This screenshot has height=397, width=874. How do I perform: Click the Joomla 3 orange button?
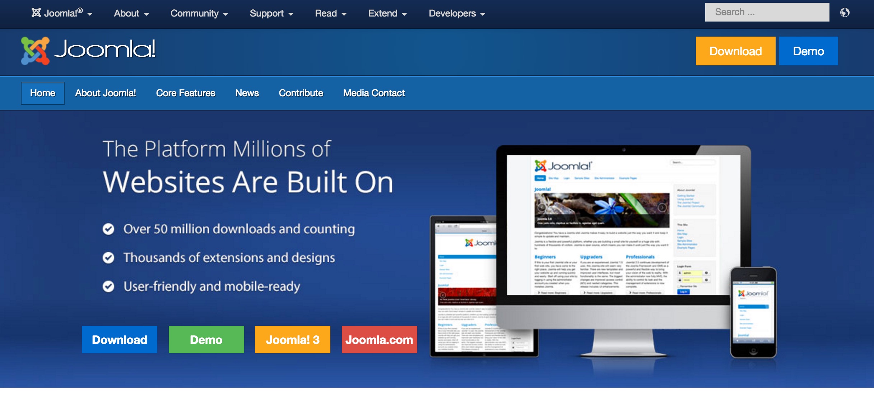[292, 338]
